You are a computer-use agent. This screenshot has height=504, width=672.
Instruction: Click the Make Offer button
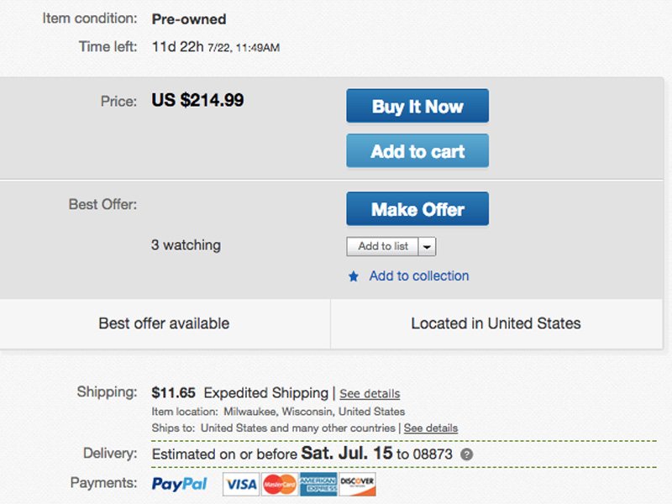[x=417, y=209]
